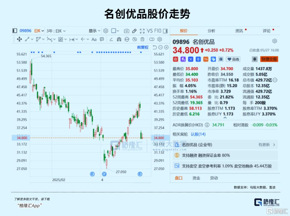Open 认股(14) warrants link

[198, 134]
